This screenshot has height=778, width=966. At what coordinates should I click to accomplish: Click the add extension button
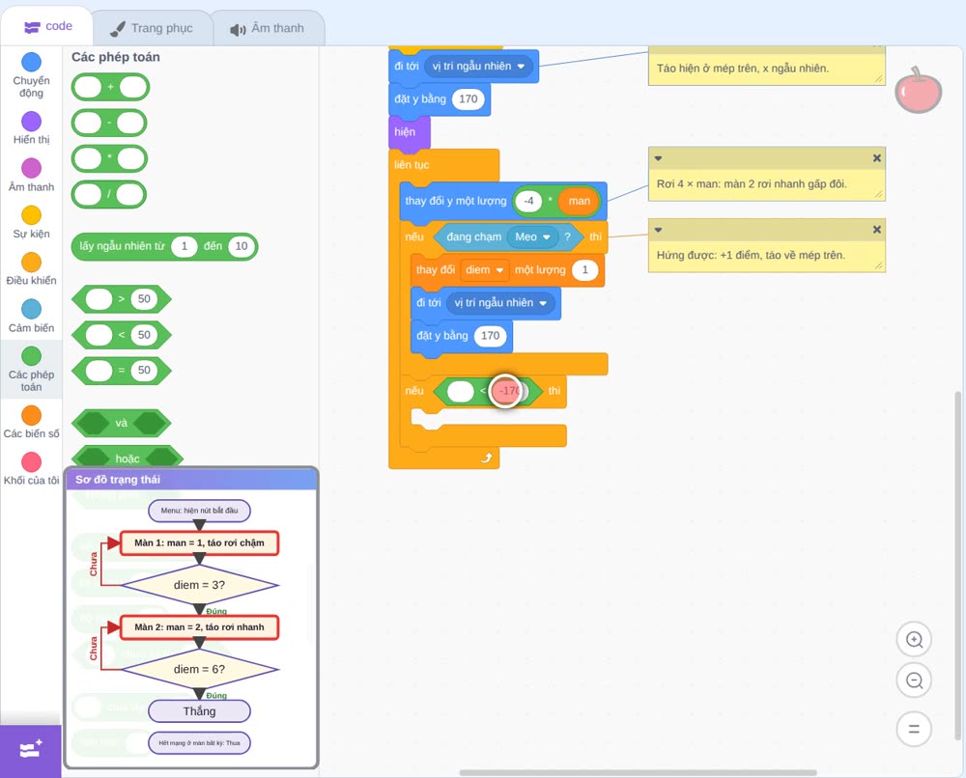[x=31, y=750]
